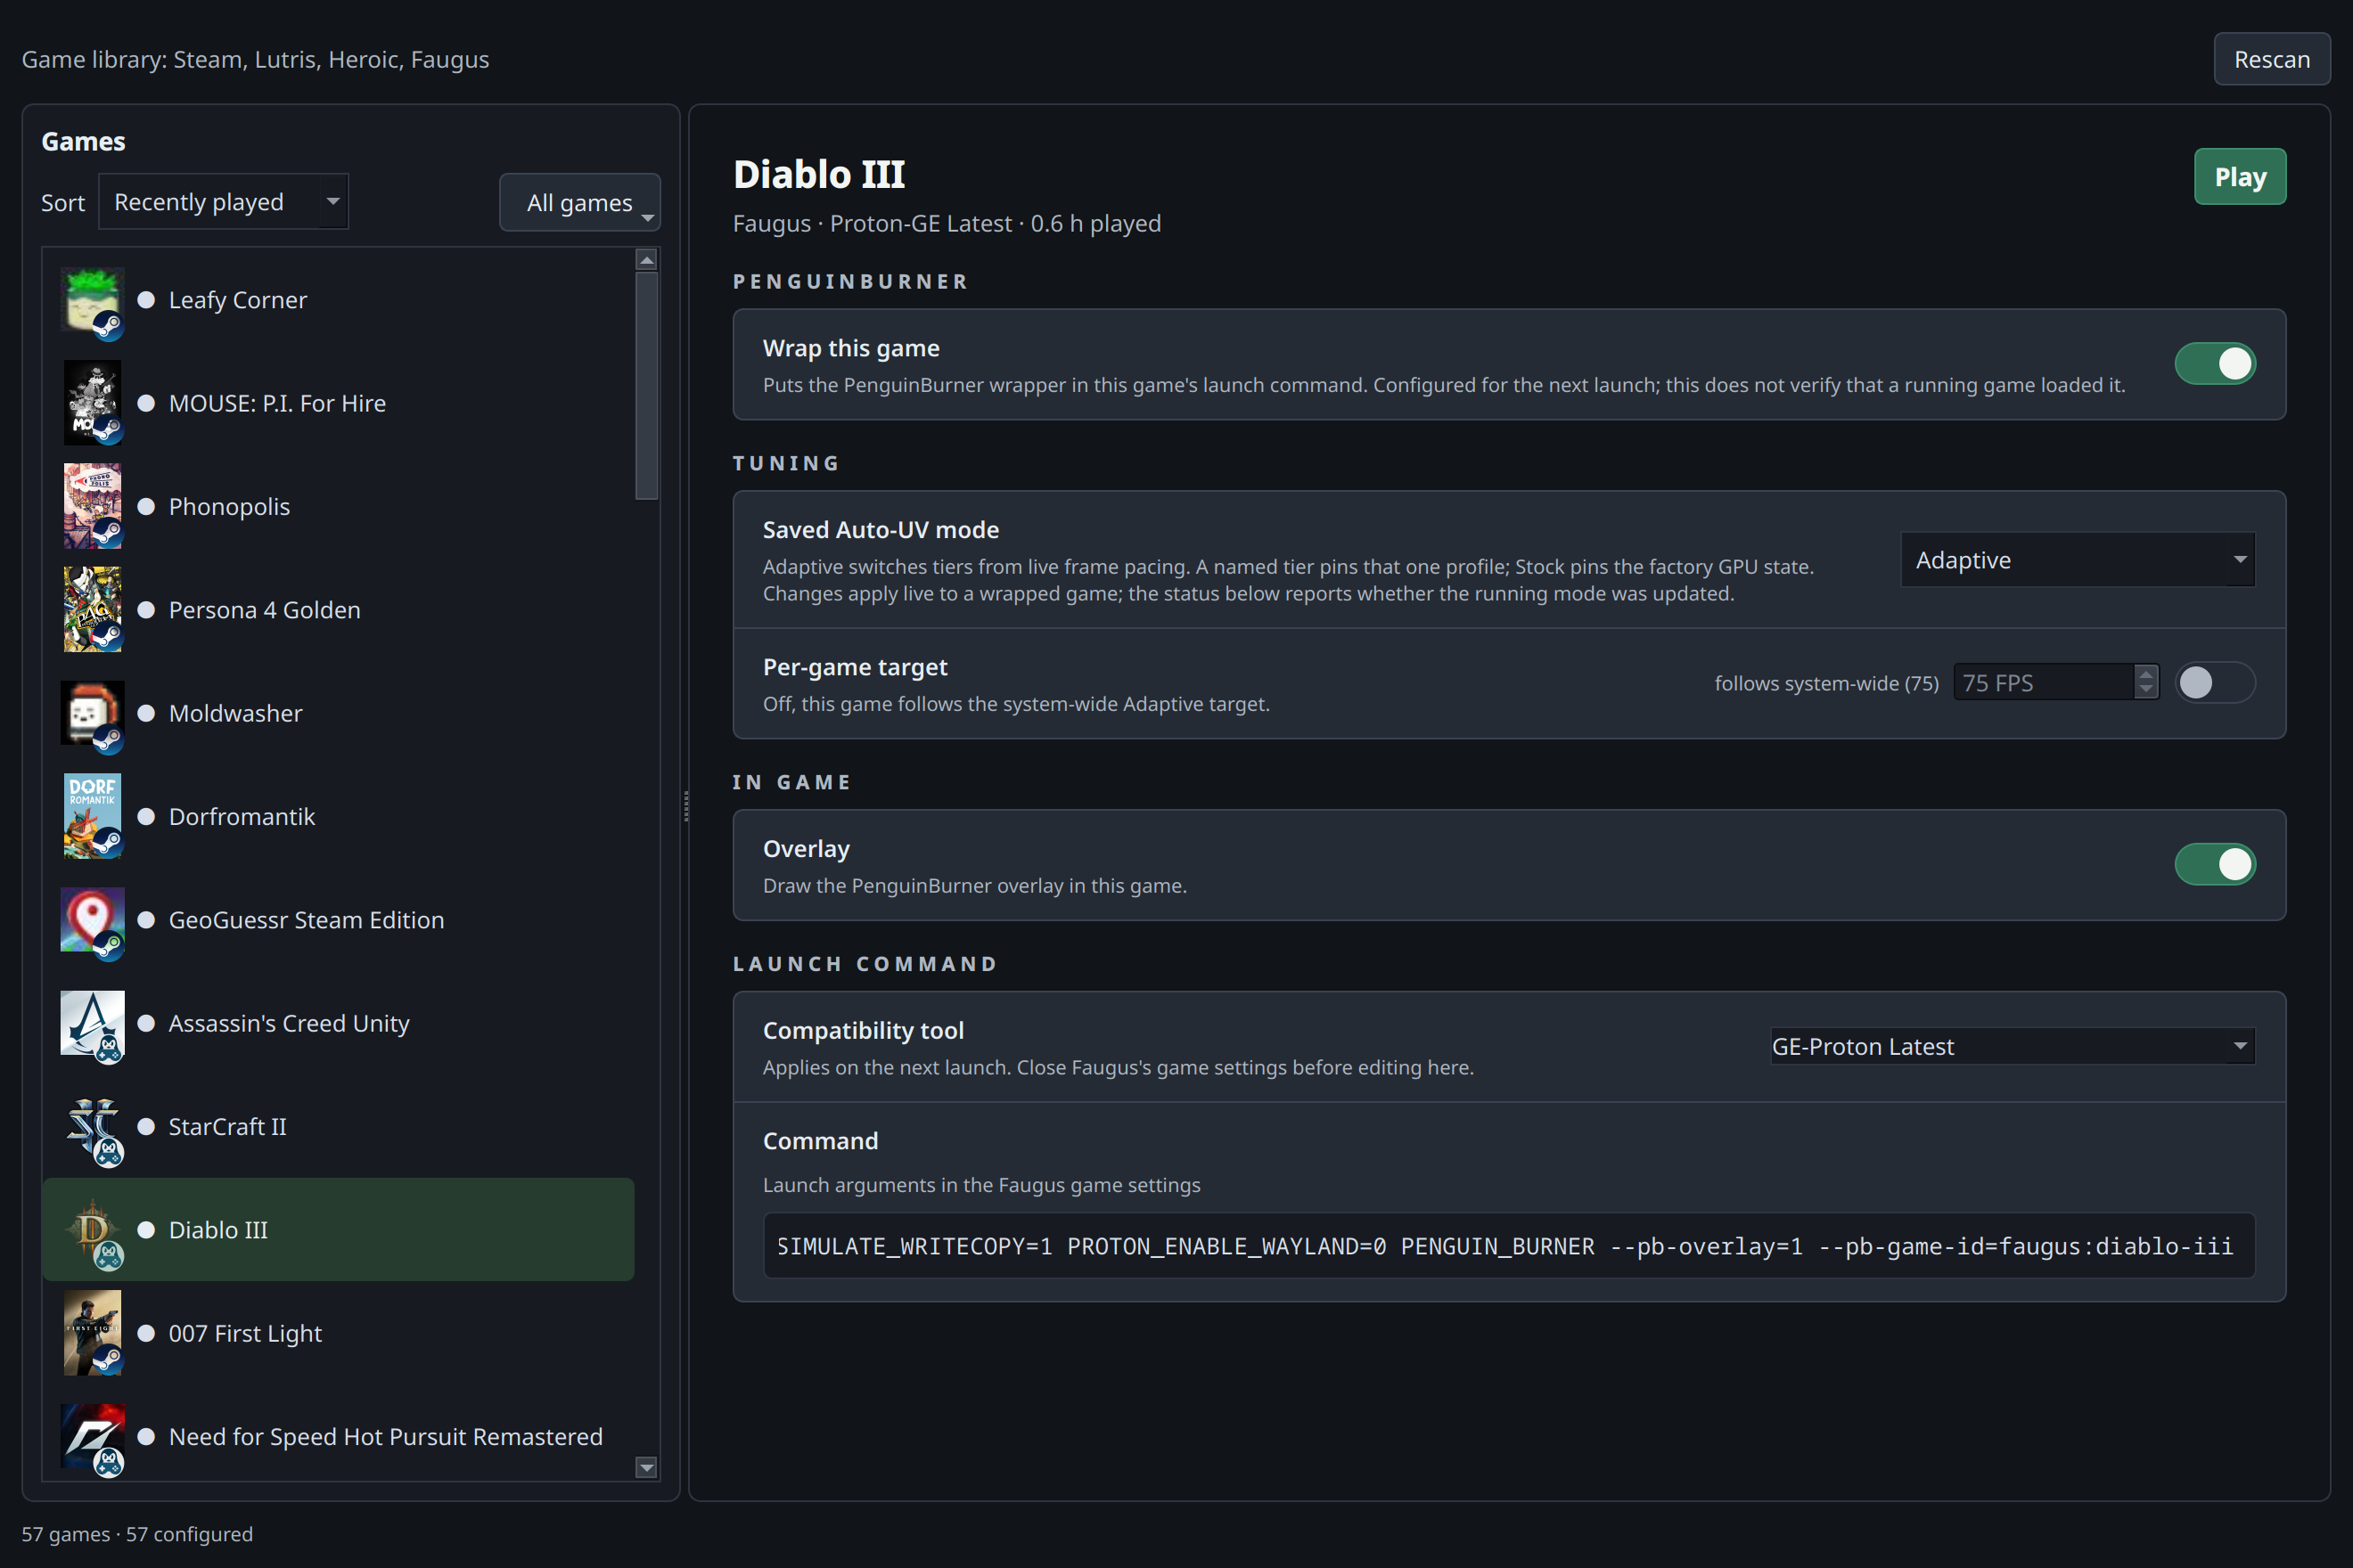Image resolution: width=2353 pixels, height=1568 pixels.
Task: Click the games list scroll-up arrow
Action: 646,260
